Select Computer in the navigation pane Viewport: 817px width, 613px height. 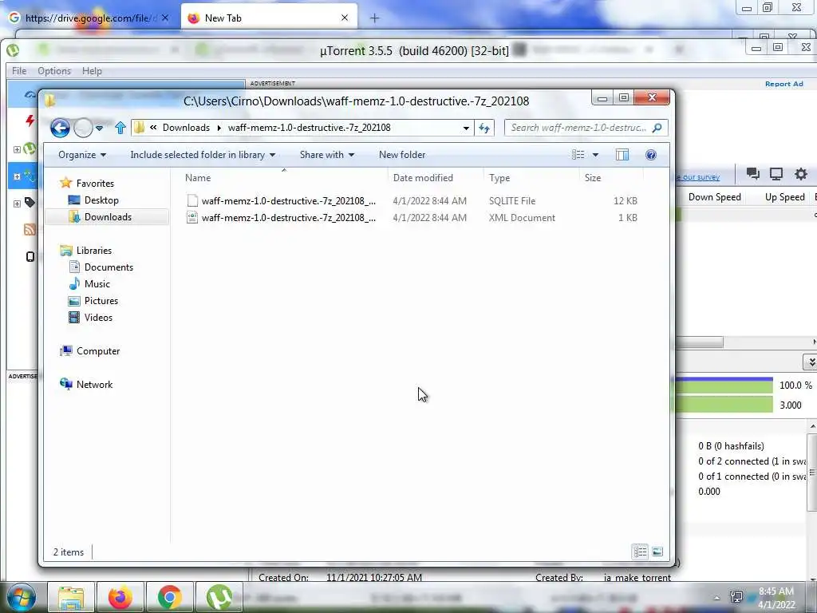pos(98,351)
